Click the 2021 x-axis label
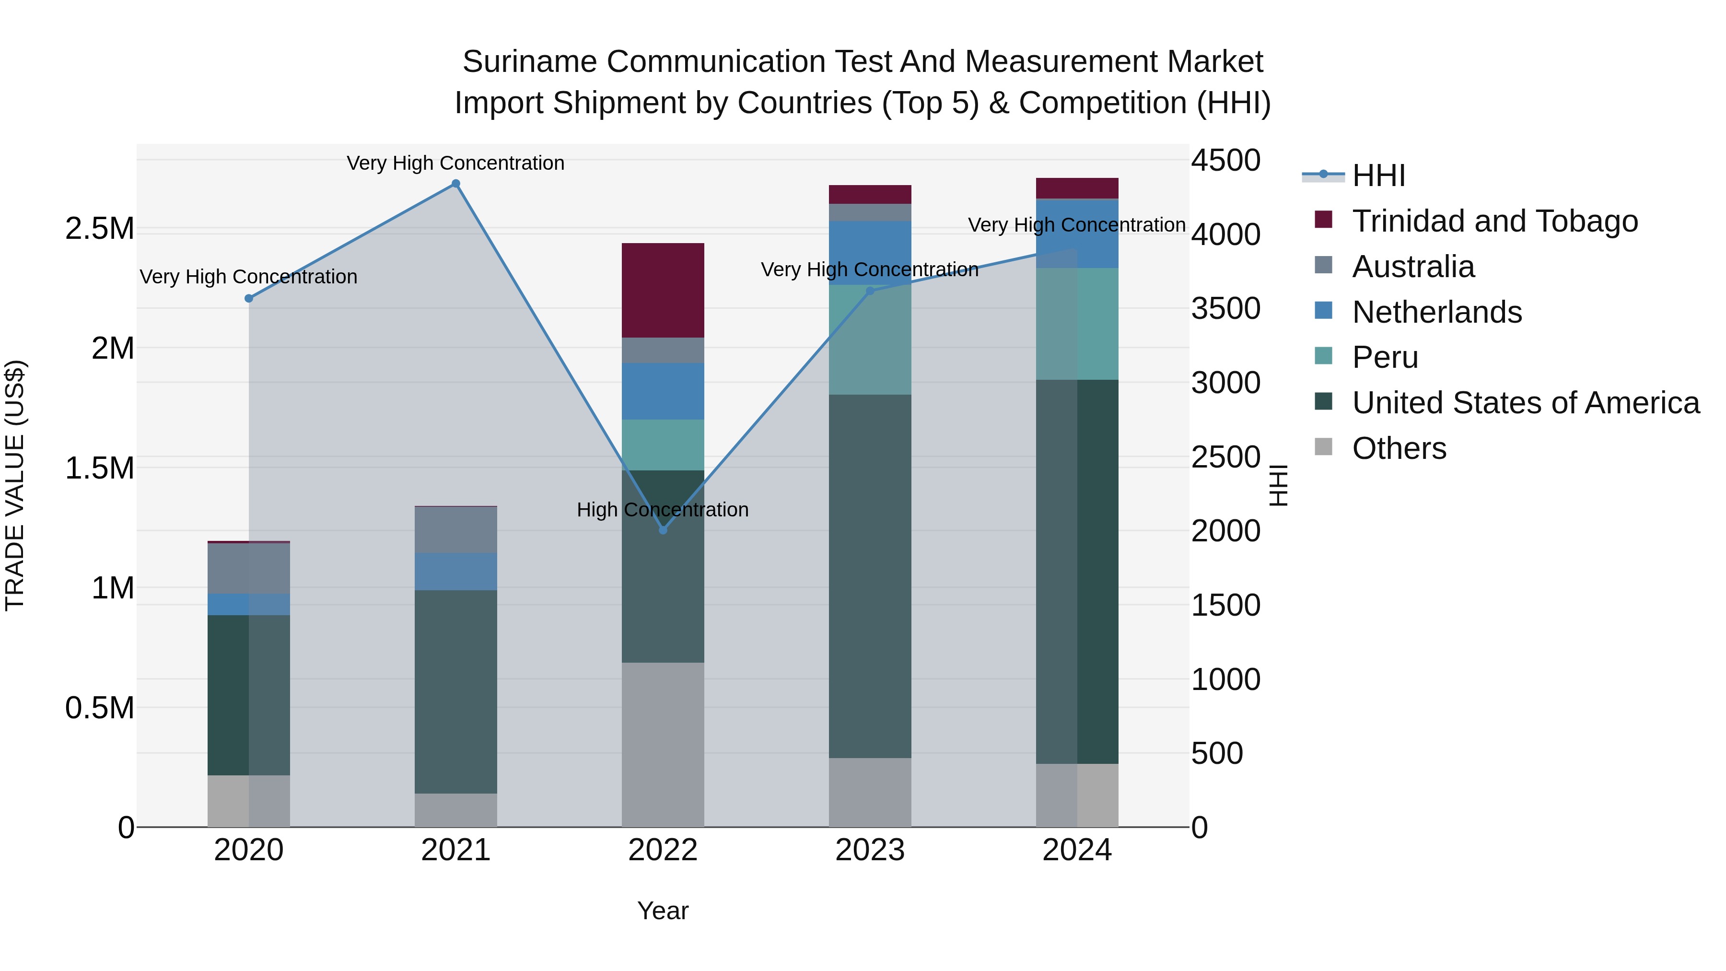Screen dimensions: 1726x971 click(455, 850)
